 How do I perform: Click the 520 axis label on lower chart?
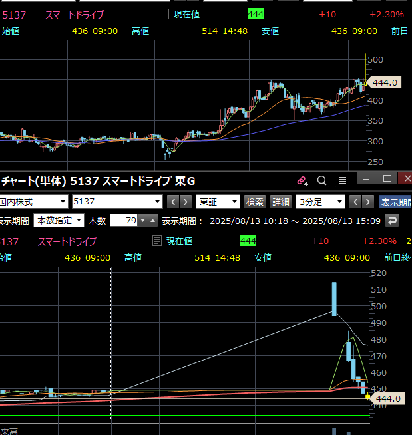pos(379,273)
